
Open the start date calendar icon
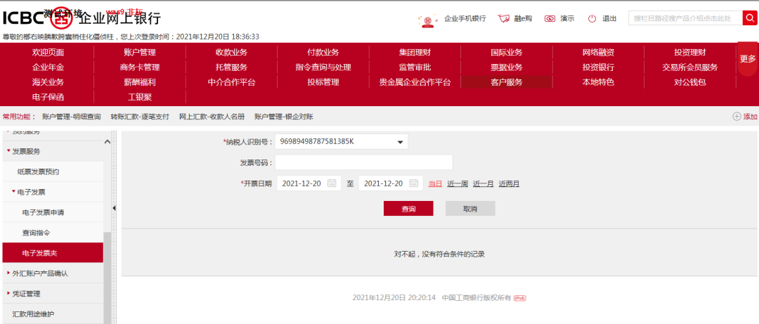332,183
